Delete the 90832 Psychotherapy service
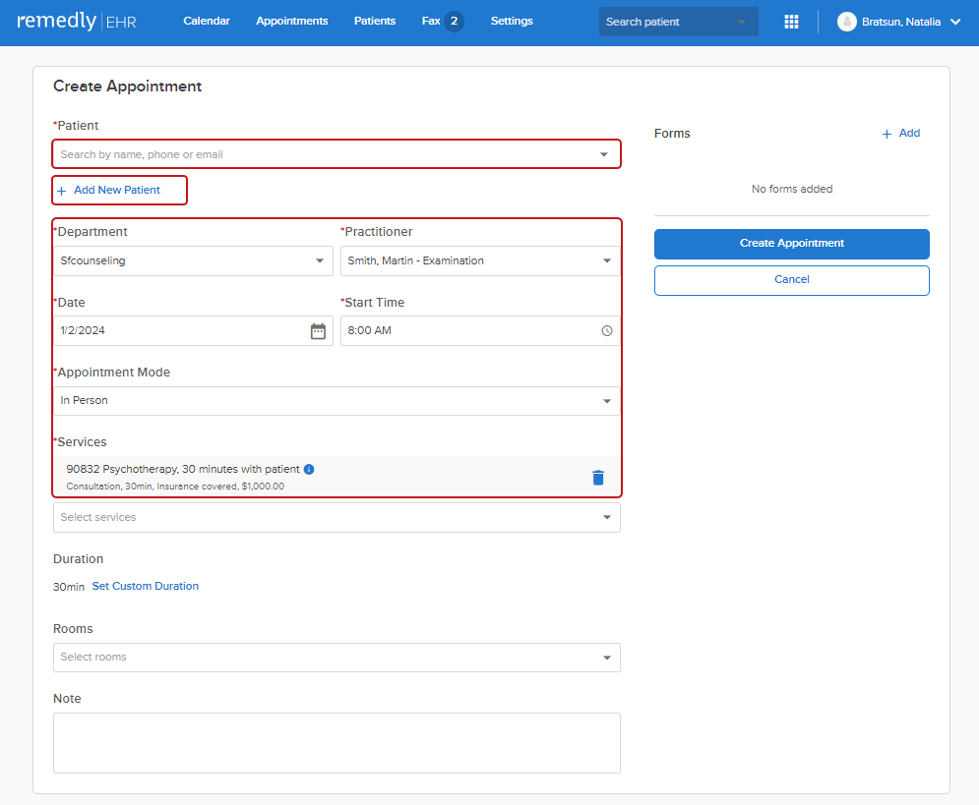This screenshot has width=979, height=805. tap(598, 478)
